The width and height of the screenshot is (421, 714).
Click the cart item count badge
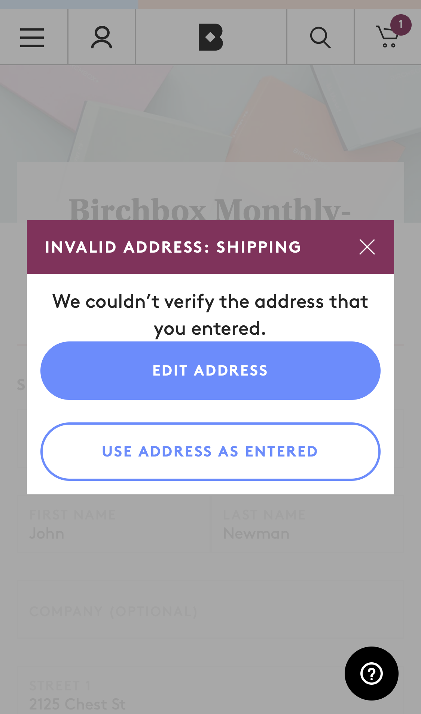pos(400,25)
